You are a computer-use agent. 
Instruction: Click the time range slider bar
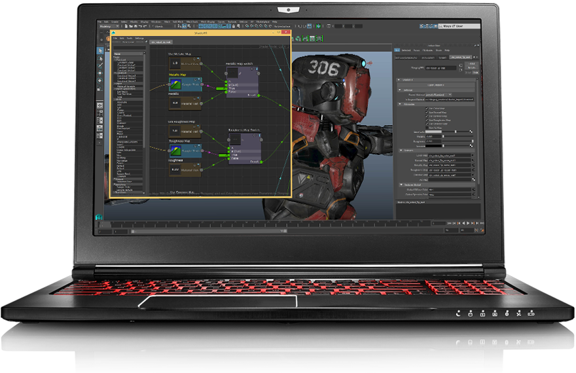207,231
